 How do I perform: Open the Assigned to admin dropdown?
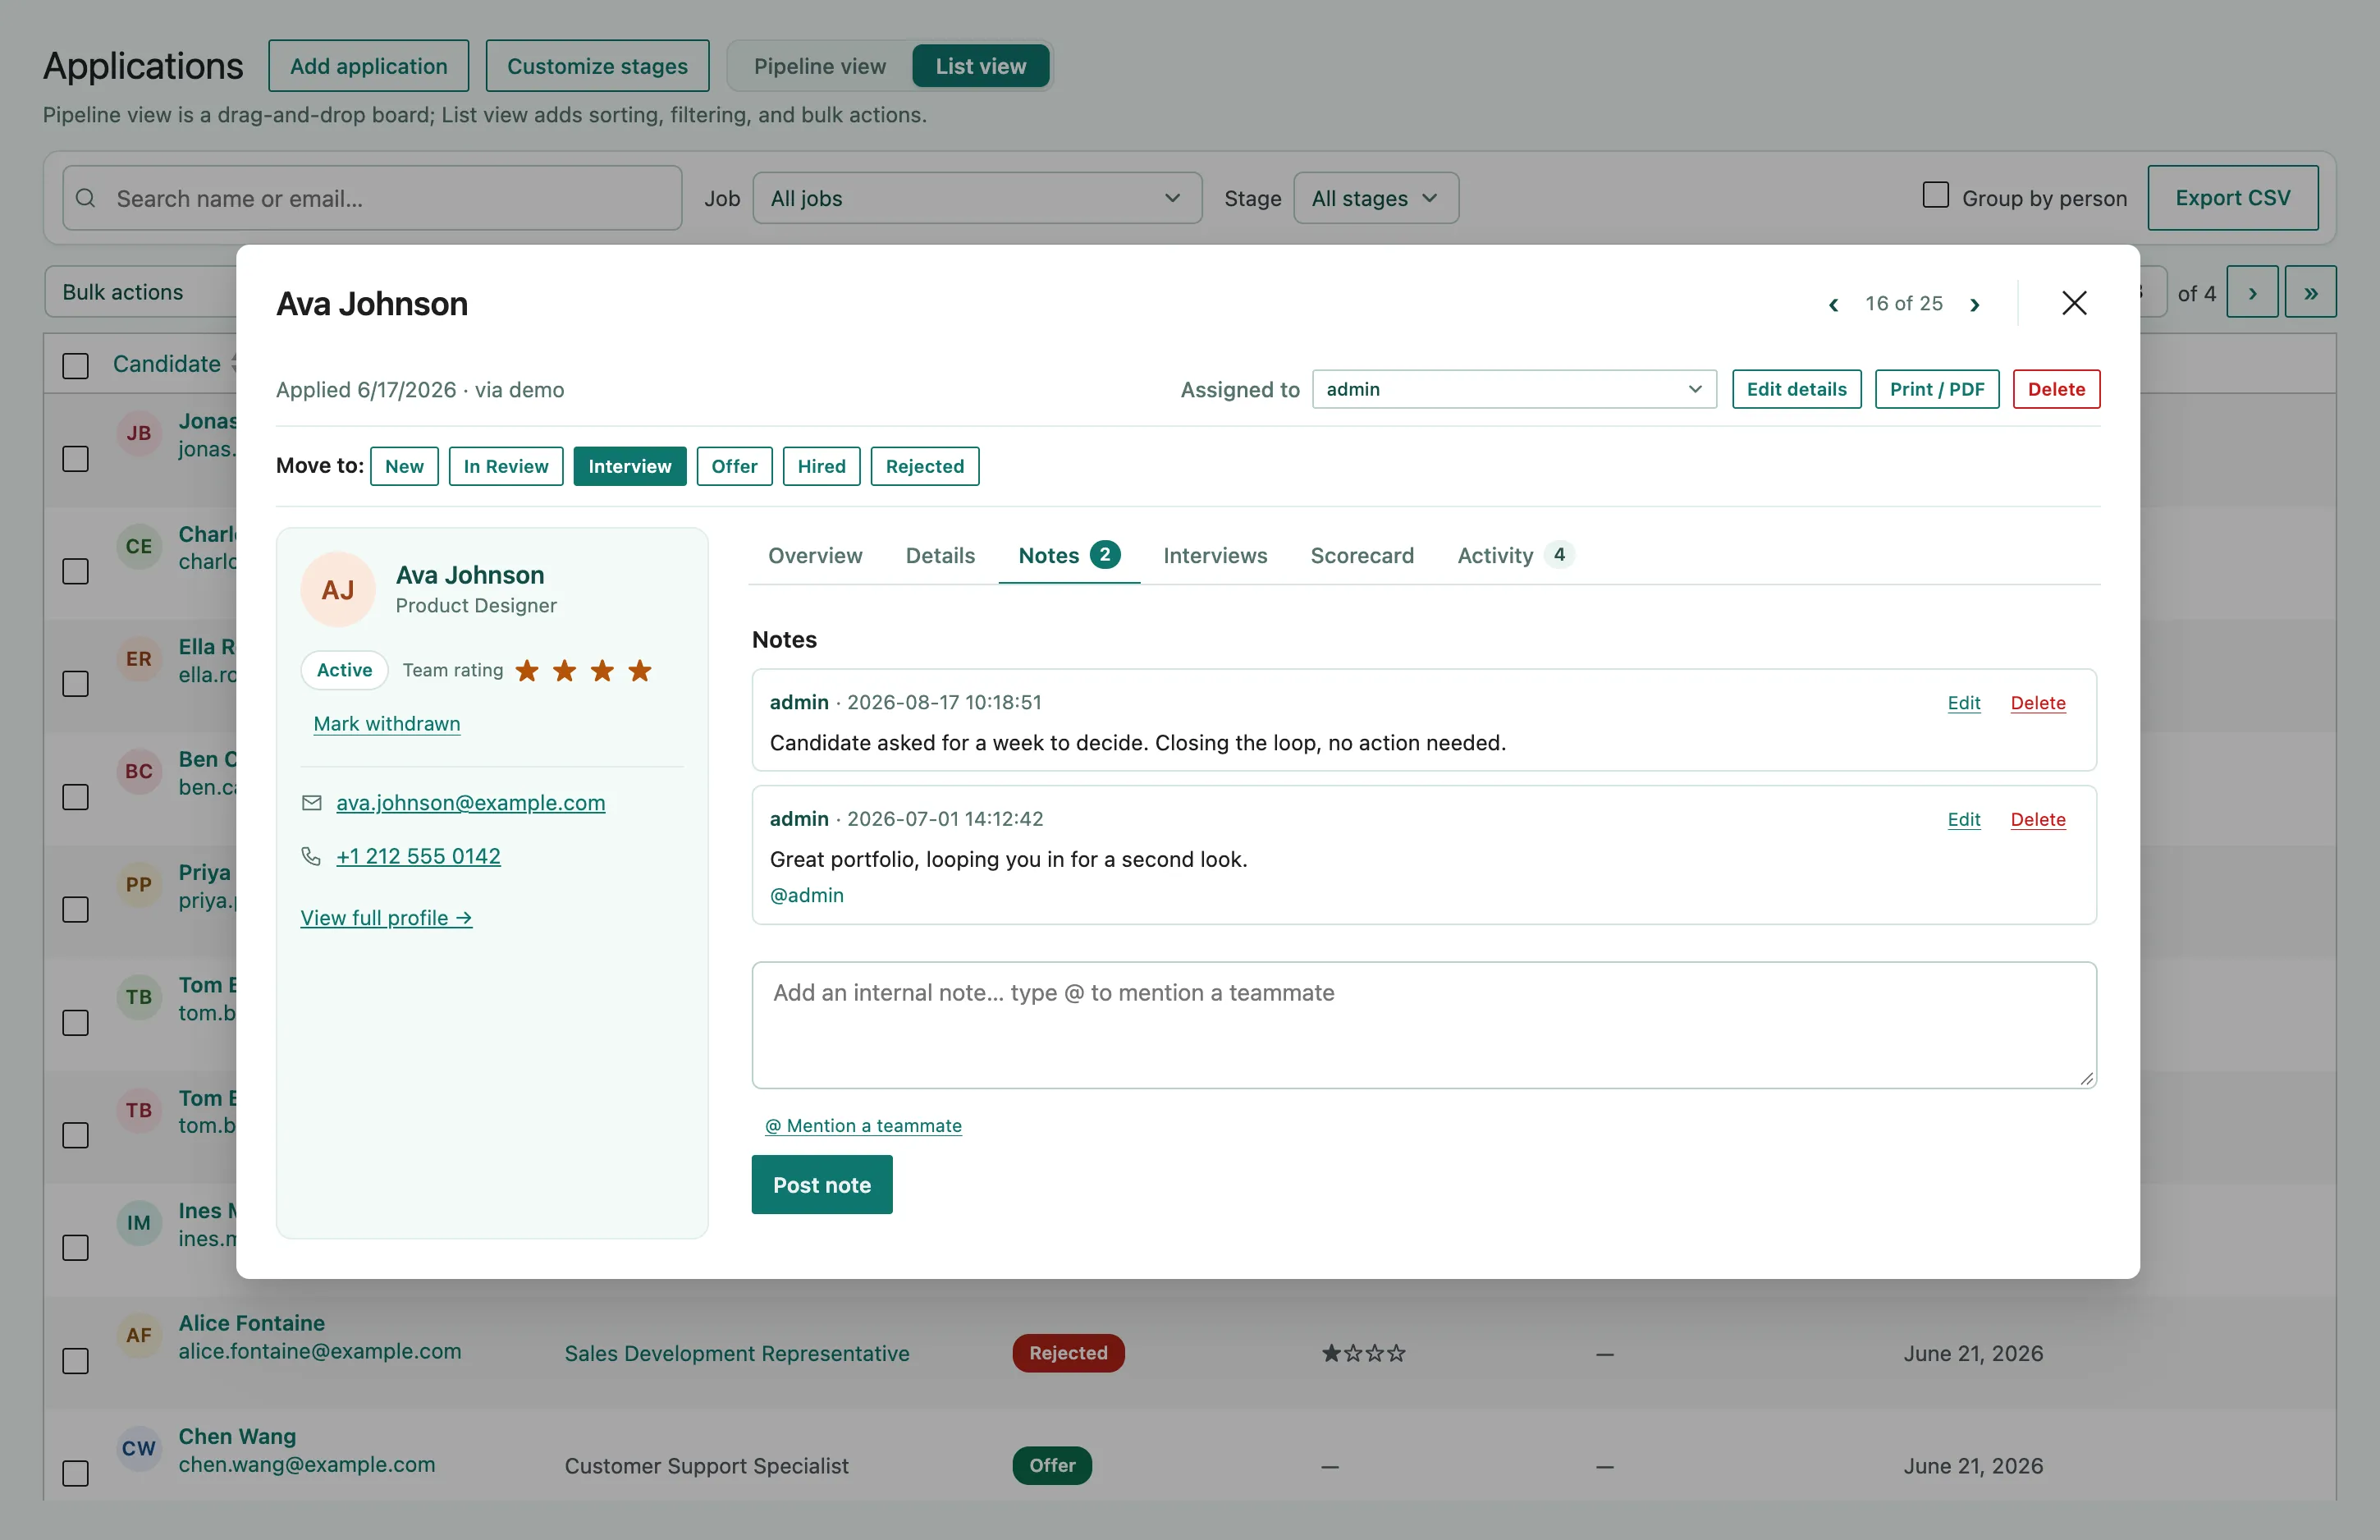(x=1513, y=389)
